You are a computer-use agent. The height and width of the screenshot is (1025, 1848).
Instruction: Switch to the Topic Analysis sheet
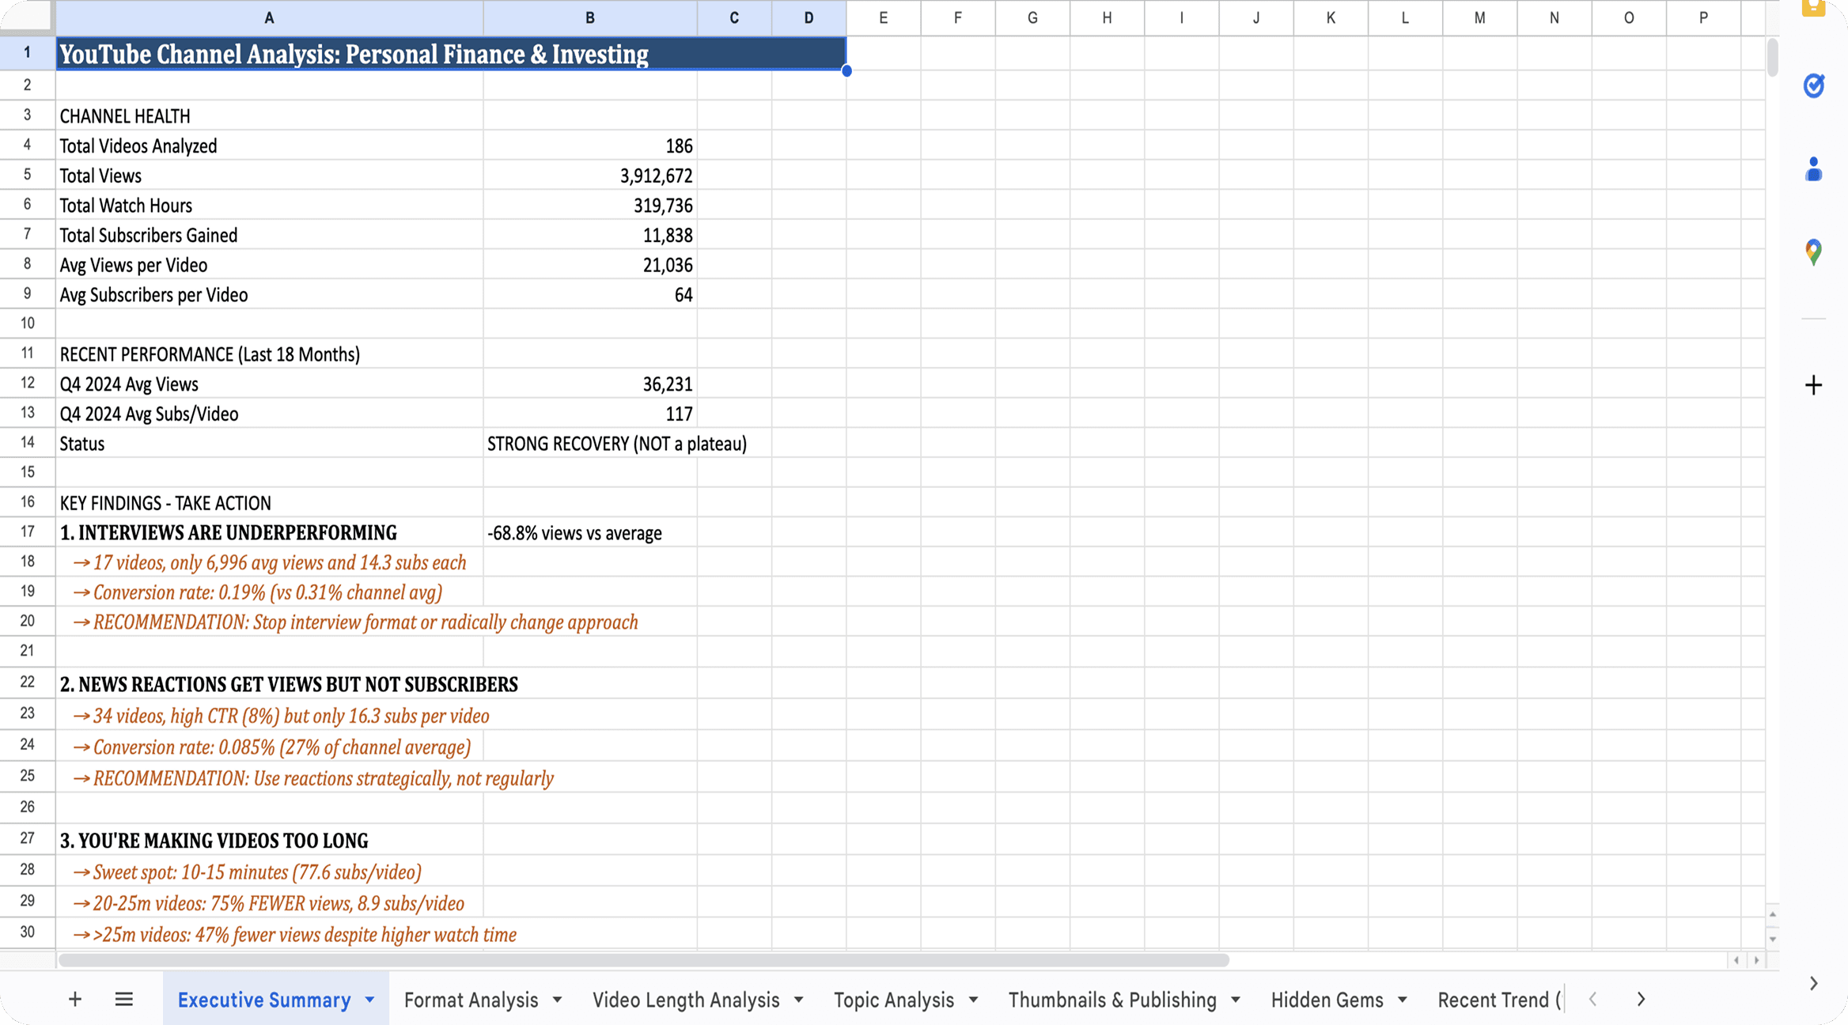pyautogui.click(x=893, y=999)
